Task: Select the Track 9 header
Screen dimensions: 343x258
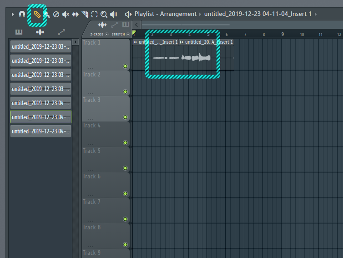Action: 106,253
